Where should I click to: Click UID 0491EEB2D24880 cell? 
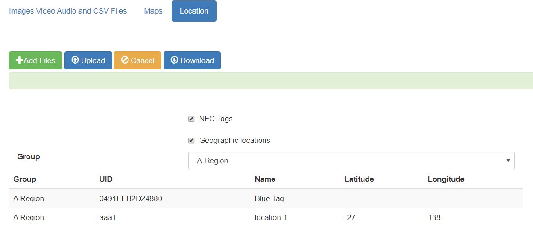point(130,198)
